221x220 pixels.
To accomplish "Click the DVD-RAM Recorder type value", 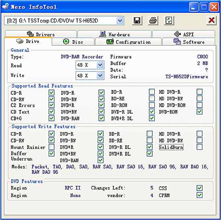I will pos(82,57).
